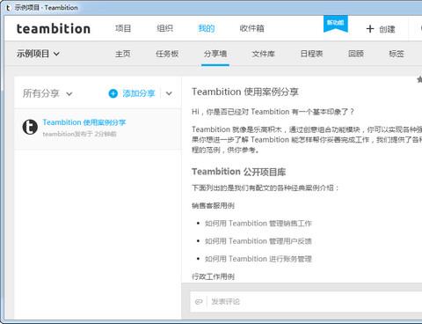The width and height of the screenshot is (422, 324).
Task: Click the 'Teambition 使用案例分享' post heading
Action: pyautogui.click(x=245, y=92)
